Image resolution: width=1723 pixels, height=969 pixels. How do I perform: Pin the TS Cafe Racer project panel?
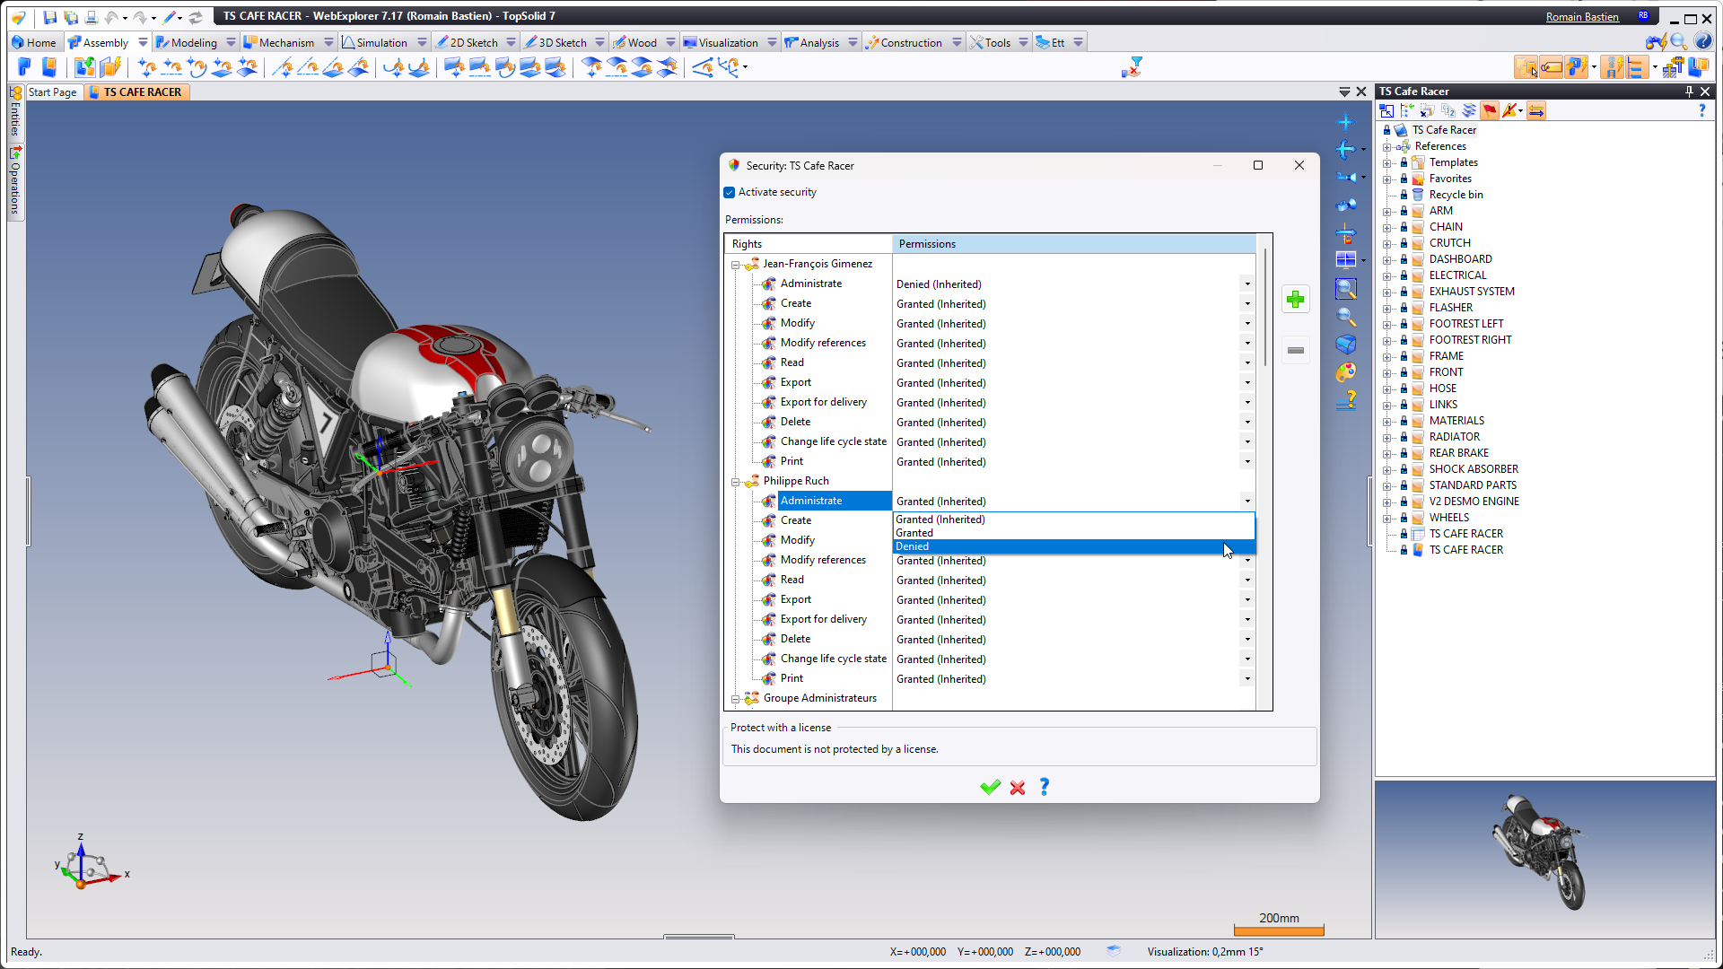[x=1689, y=92]
